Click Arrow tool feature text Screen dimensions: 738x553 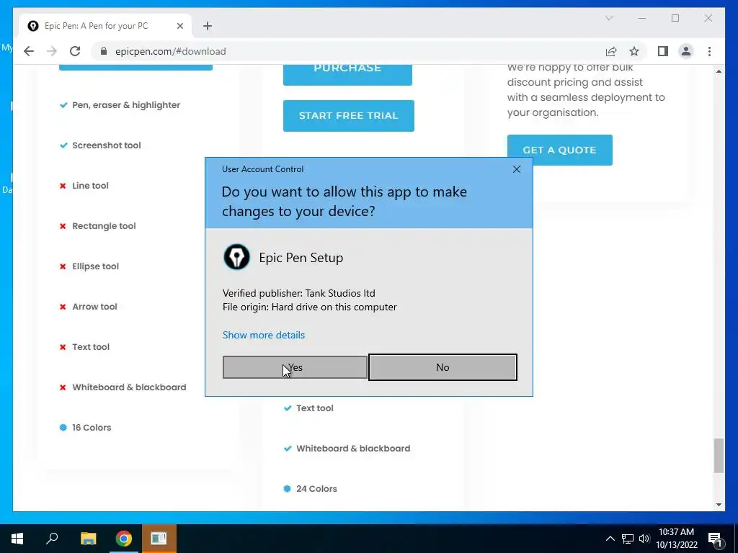click(x=94, y=307)
